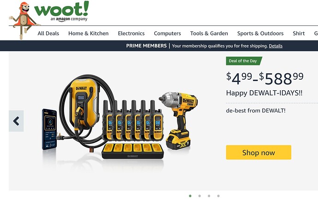The image size is (318, 205).
Task: Click the Woot monkey mascot icon
Action: pos(23,20)
